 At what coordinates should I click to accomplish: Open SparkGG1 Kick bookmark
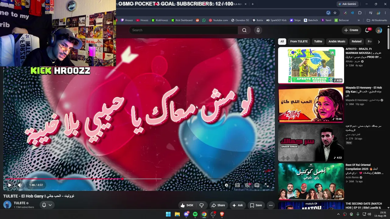pos(276,20)
